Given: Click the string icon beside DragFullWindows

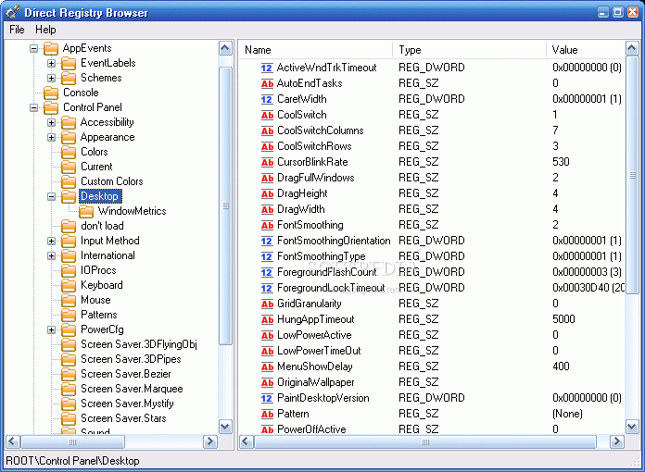Looking at the screenshot, I should coord(267,178).
